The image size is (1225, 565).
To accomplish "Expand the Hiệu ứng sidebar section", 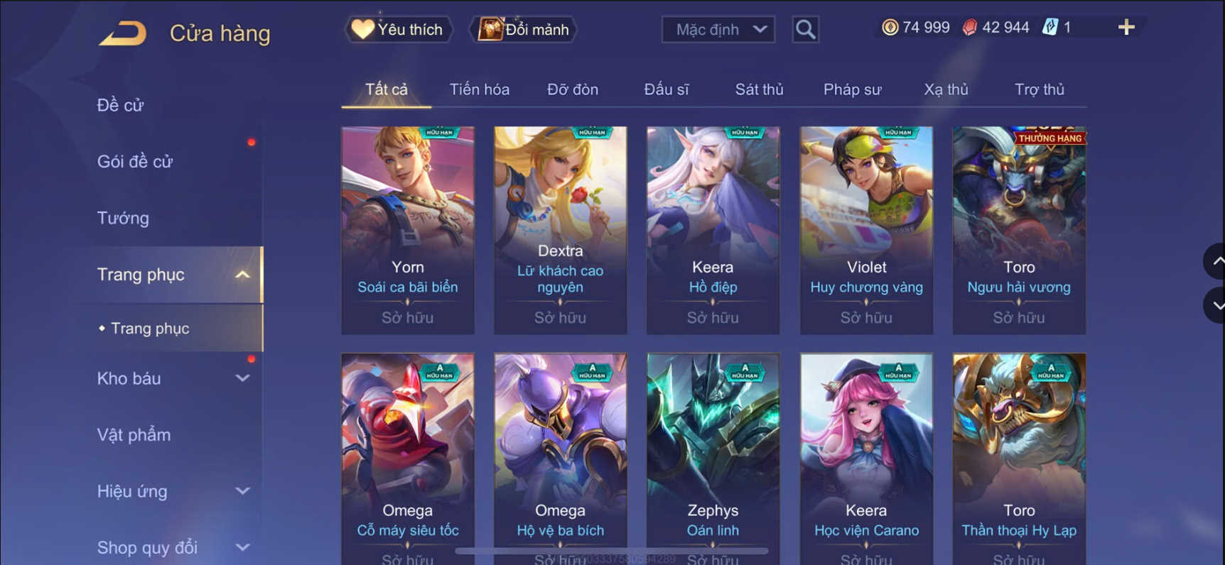I will (242, 491).
